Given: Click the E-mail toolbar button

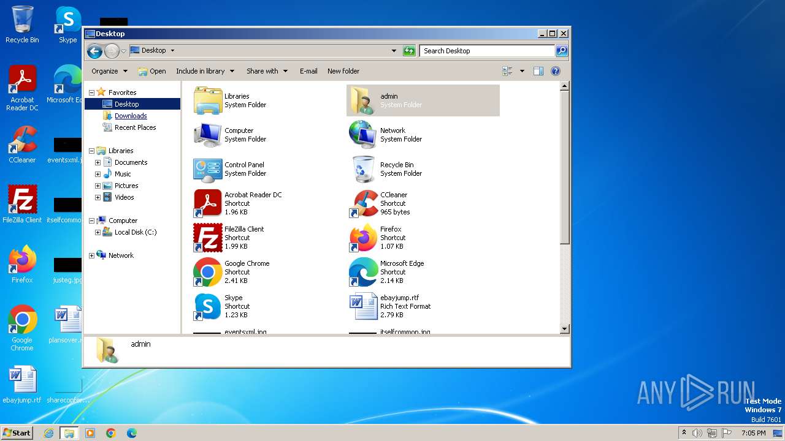Looking at the screenshot, I should (308, 71).
